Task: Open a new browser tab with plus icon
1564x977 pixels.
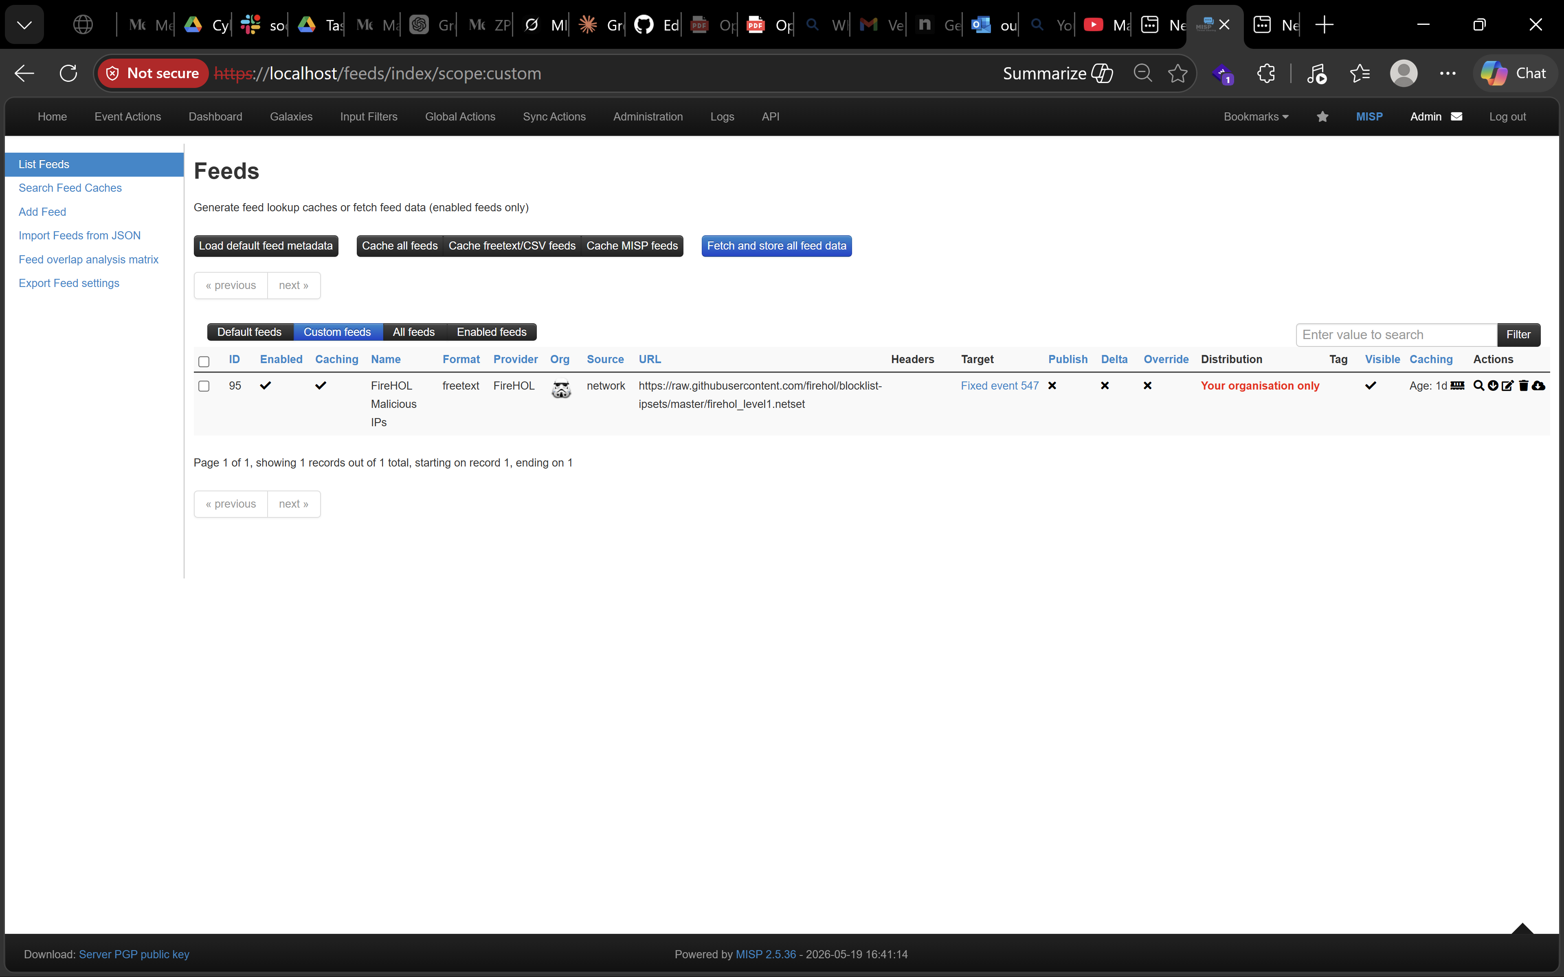Action: (x=1324, y=24)
